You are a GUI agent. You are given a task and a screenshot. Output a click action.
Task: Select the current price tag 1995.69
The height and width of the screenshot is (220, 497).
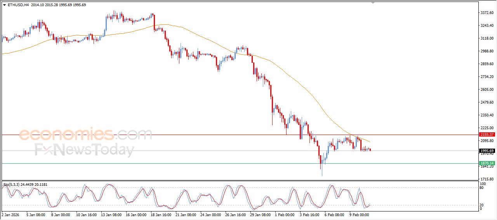[x=487, y=151]
